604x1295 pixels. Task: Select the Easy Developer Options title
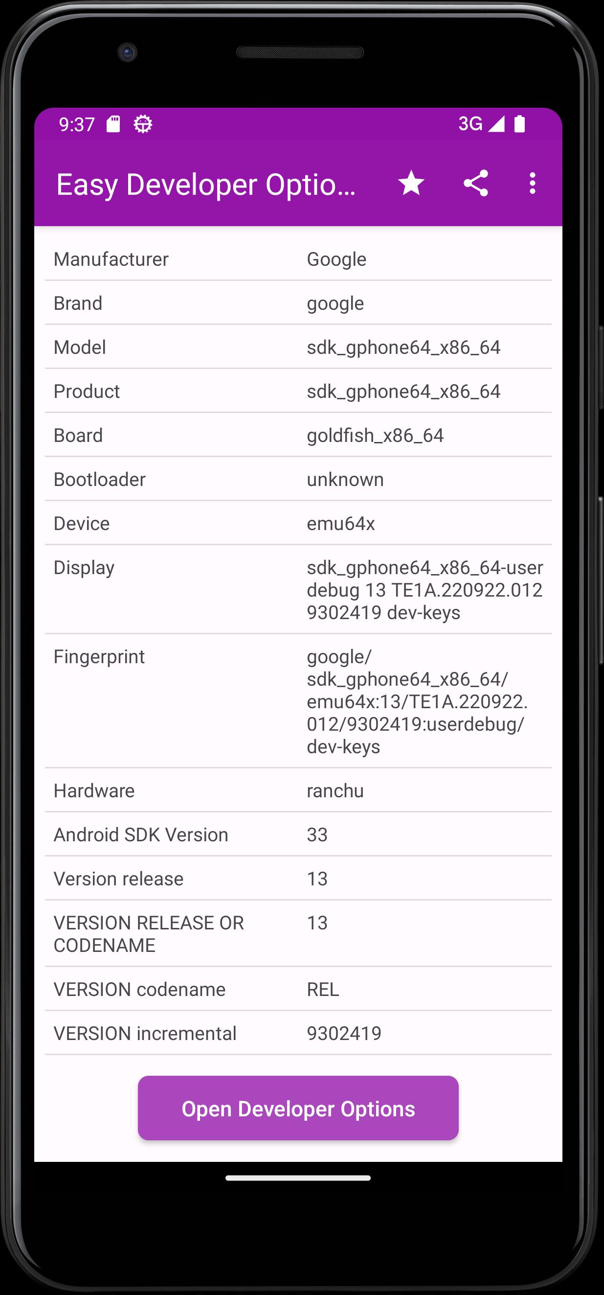pyautogui.click(x=206, y=184)
